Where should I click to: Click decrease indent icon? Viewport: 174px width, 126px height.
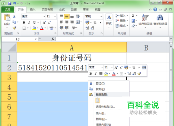tap(62, 28)
